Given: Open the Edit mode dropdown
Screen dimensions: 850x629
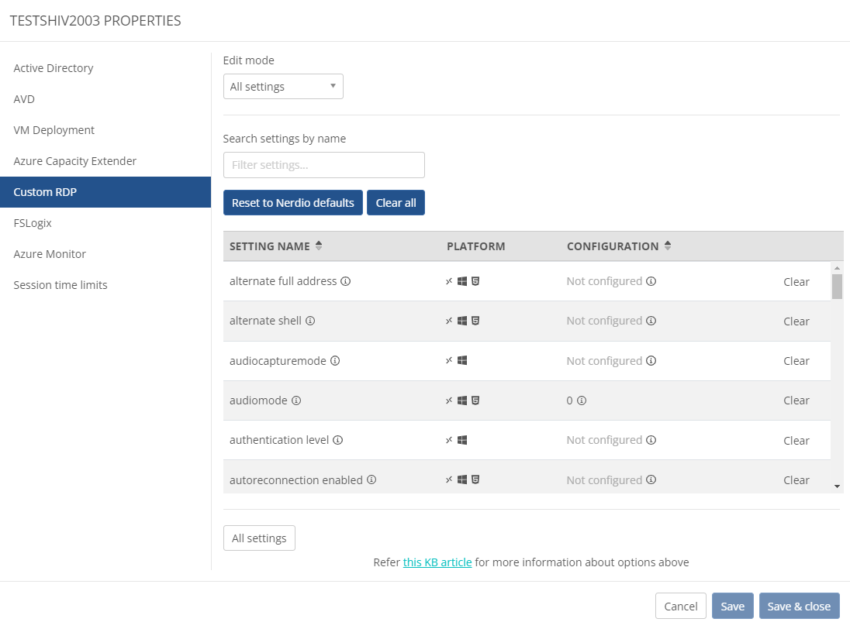Looking at the screenshot, I should tap(283, 87).
